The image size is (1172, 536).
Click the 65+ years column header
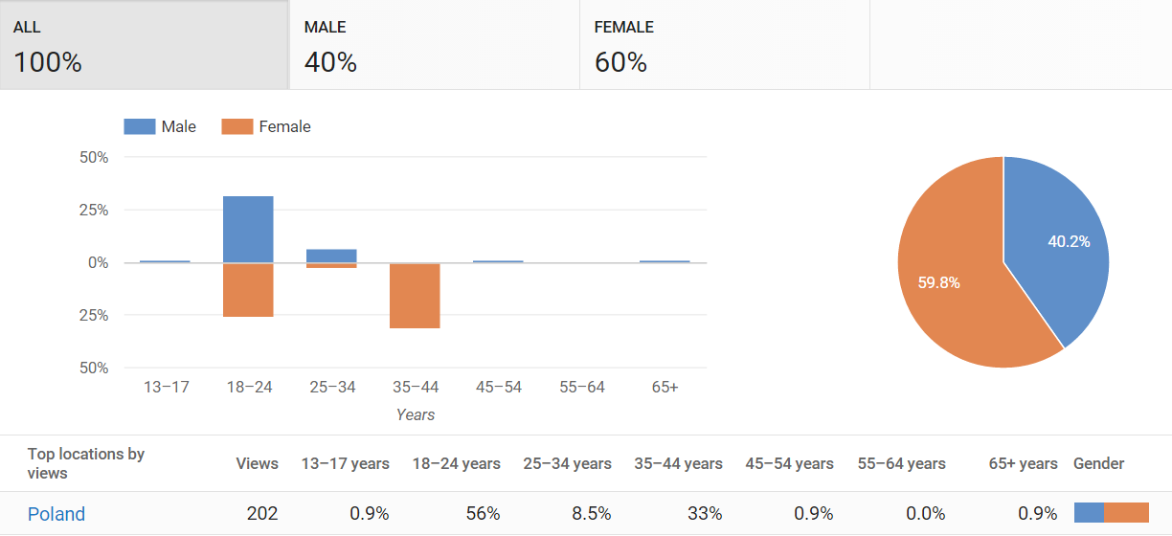tap(1023, 463)
